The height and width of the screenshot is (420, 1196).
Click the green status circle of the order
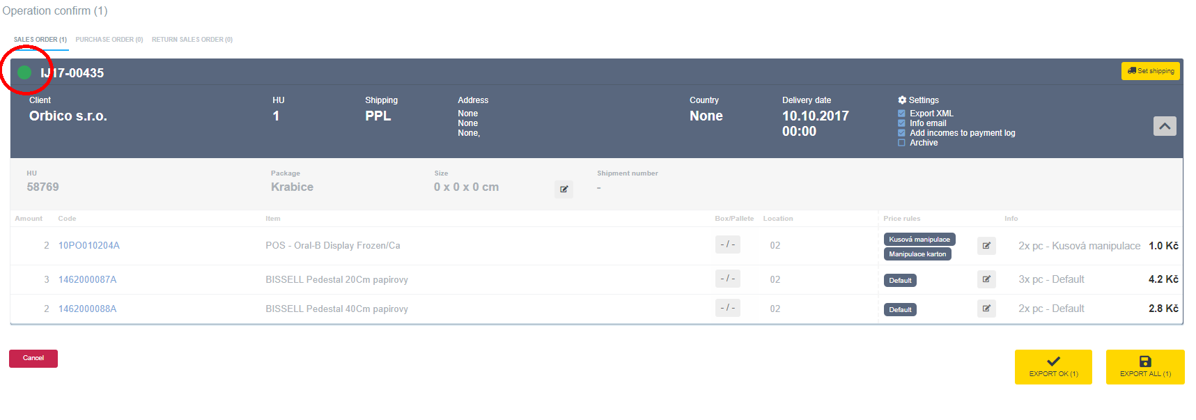pos(24,72)
